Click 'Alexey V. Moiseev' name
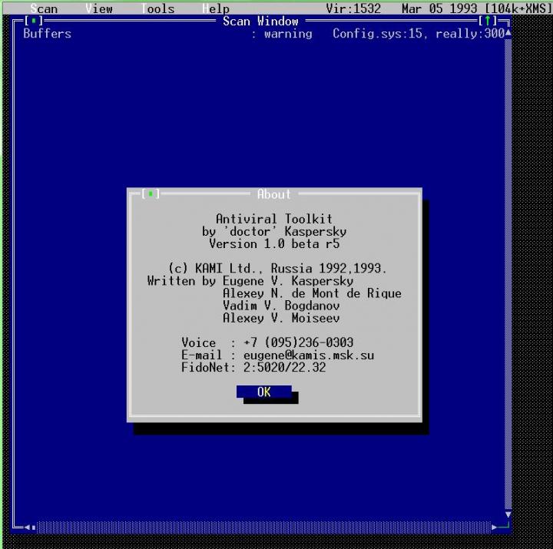 click(281, 318)
